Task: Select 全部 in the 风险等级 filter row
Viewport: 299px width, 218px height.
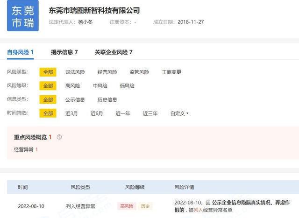Action: pyautogui.click(x=48, y=86)
